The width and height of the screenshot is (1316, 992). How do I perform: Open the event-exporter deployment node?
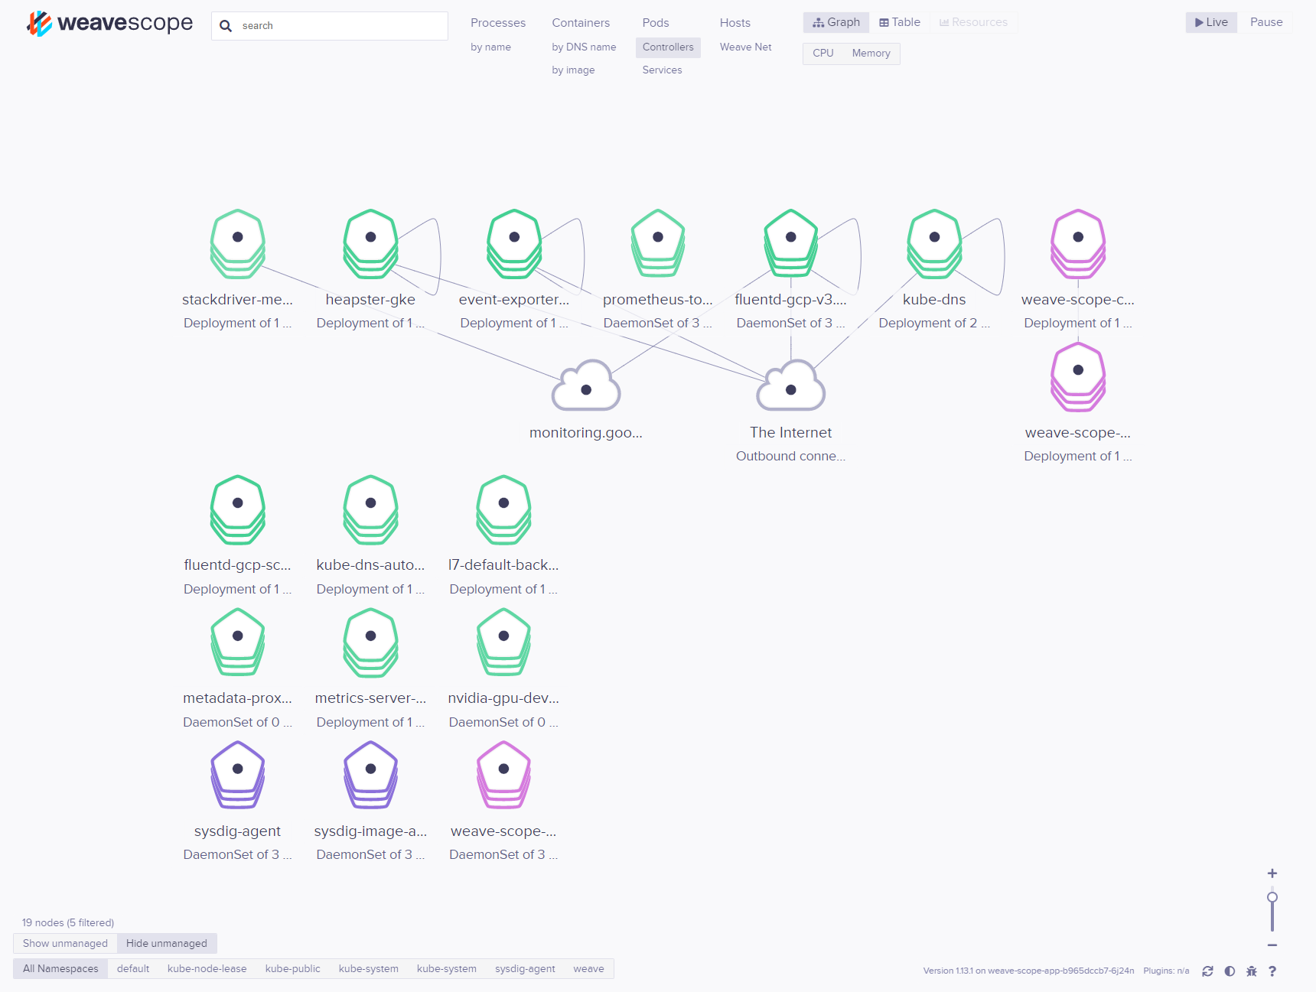click(514, 243)
